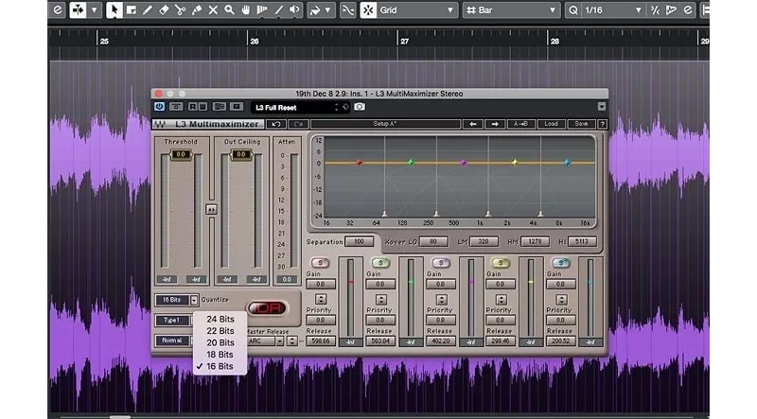This screenshot has height=419, width=757.
Task: Toggle the plugin power bypass button
Action: point(159,106)
